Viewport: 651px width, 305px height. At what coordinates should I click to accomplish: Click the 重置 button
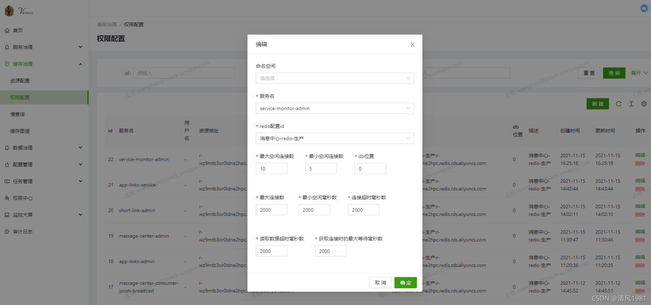589,73
